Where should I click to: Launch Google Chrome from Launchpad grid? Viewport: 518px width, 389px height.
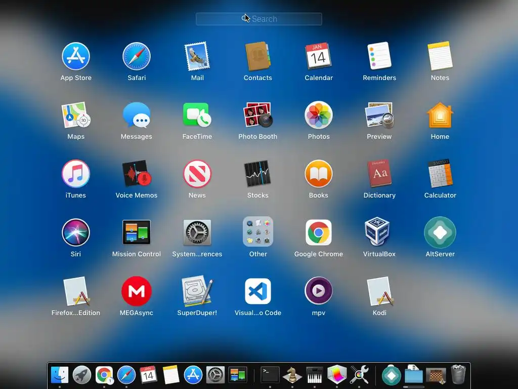point(319,232)
